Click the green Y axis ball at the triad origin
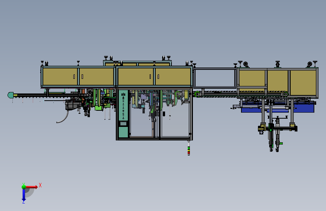This screenshot has height=211, width=326. (24, 187)
